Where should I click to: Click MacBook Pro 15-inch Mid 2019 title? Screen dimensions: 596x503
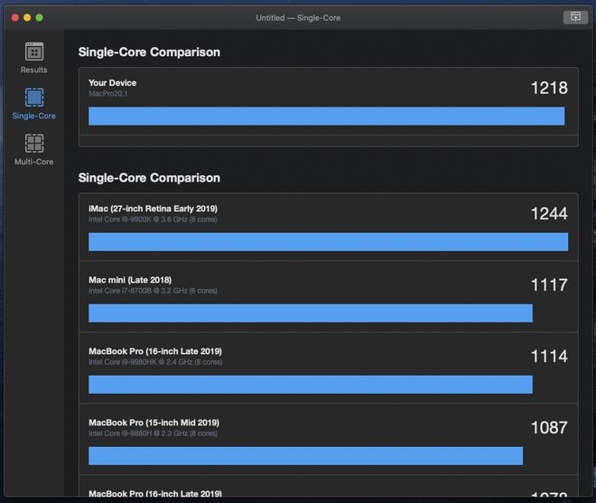[x=154, y=423]
